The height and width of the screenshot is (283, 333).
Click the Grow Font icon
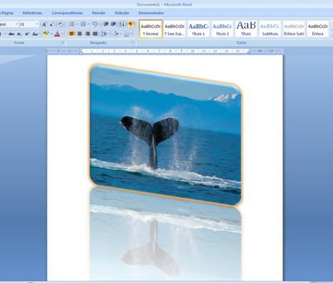point(44,24)
